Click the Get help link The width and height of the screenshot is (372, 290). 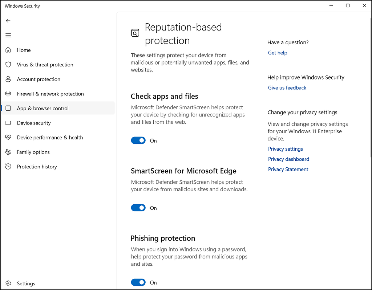(278, 53)
